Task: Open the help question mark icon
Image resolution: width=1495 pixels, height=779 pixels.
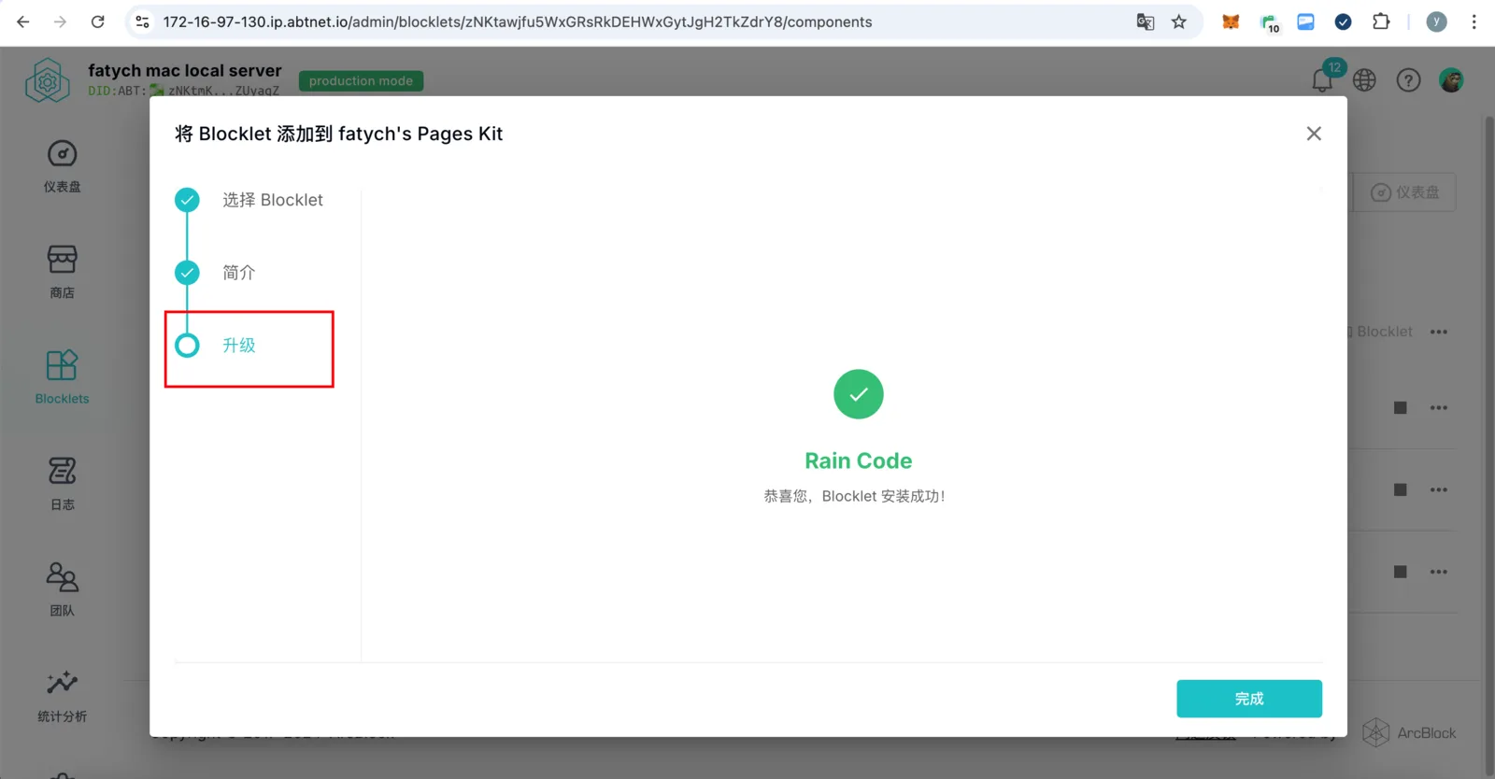Action: (x=1408, y=80)
